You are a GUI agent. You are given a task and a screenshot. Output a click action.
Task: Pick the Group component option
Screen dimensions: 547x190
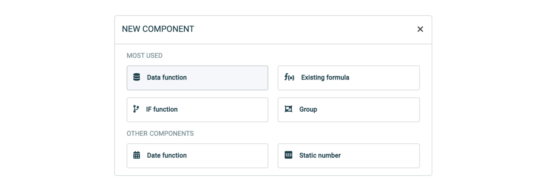click(x=349, y=110)
